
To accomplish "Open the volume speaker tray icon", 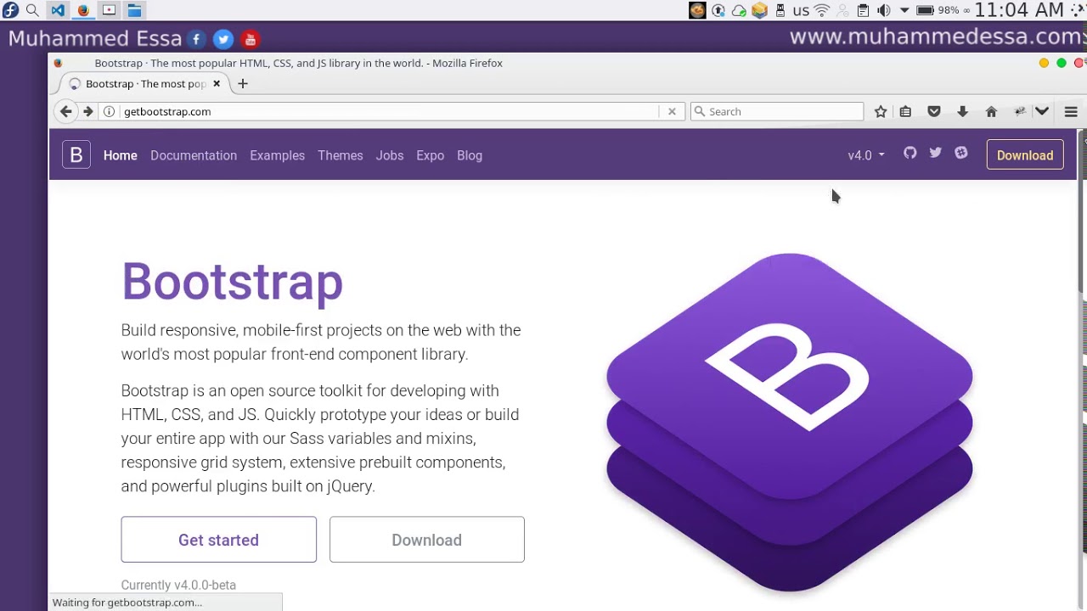I will coord(884,10).
